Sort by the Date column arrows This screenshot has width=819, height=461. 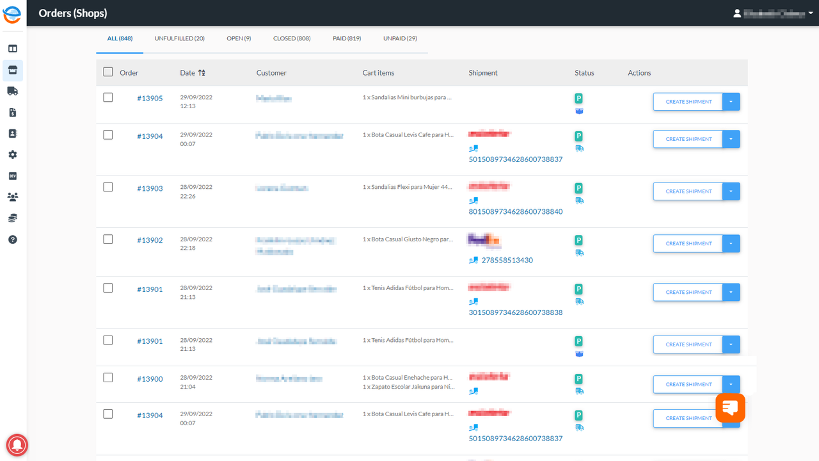point(202,73)
